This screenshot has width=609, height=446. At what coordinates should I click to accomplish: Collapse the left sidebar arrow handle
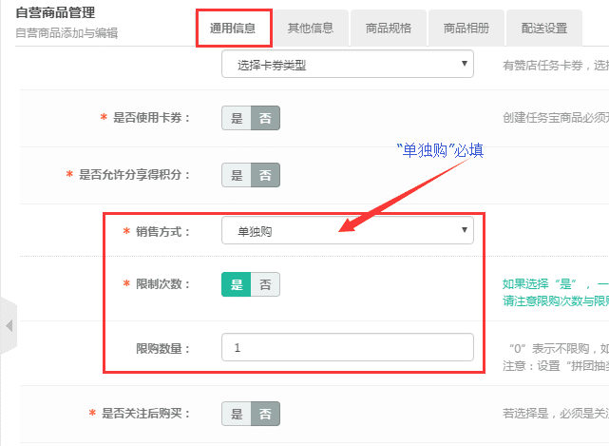pos(9,325)
